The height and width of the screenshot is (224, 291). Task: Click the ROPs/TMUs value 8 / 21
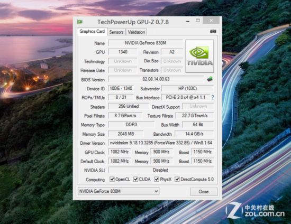coord(121,97)
